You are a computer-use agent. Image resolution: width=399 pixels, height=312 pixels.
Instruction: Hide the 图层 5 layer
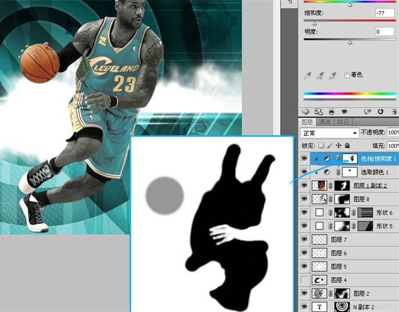(x=304, y=267)
